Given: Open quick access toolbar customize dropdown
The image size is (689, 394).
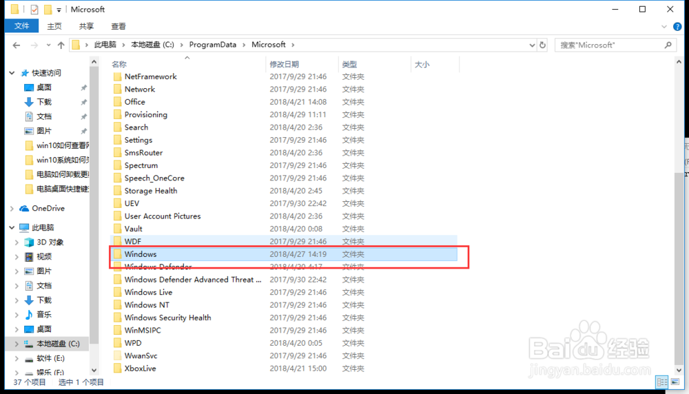Looking at the screenshot, I should tap(59, 10).
